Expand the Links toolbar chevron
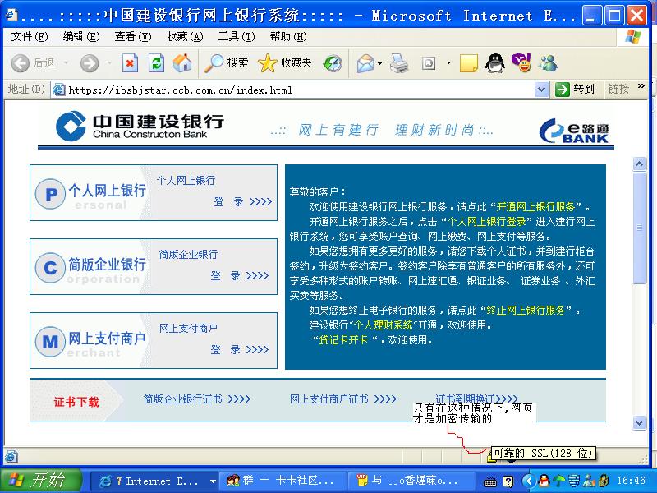The width and height of the screenshot is (657, 493). (x=641, y=86)
